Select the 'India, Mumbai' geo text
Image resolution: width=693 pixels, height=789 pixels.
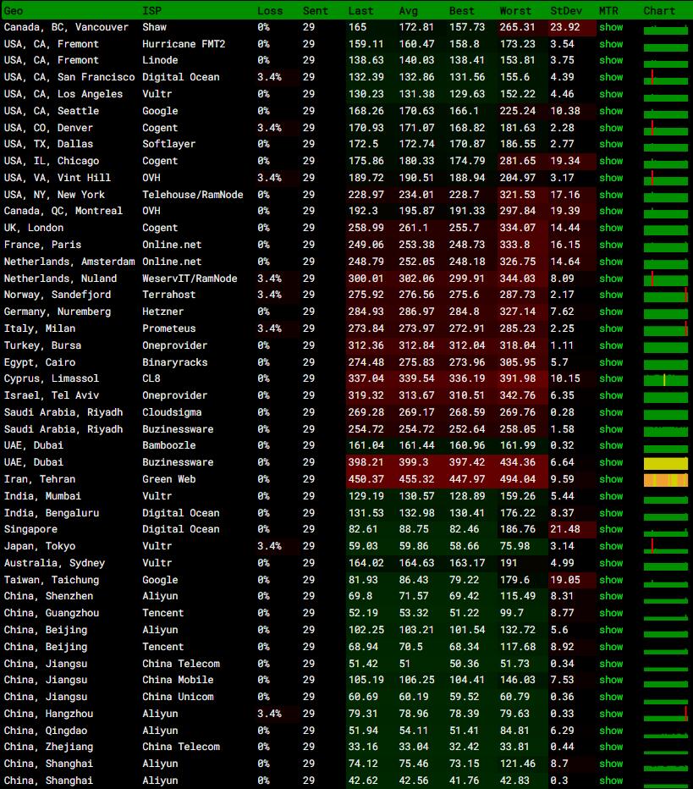[43, 496]
